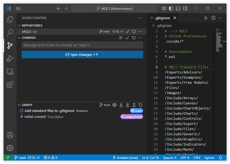
Task: Commit using checkmark in Changes header
Action: coord(127,38)
